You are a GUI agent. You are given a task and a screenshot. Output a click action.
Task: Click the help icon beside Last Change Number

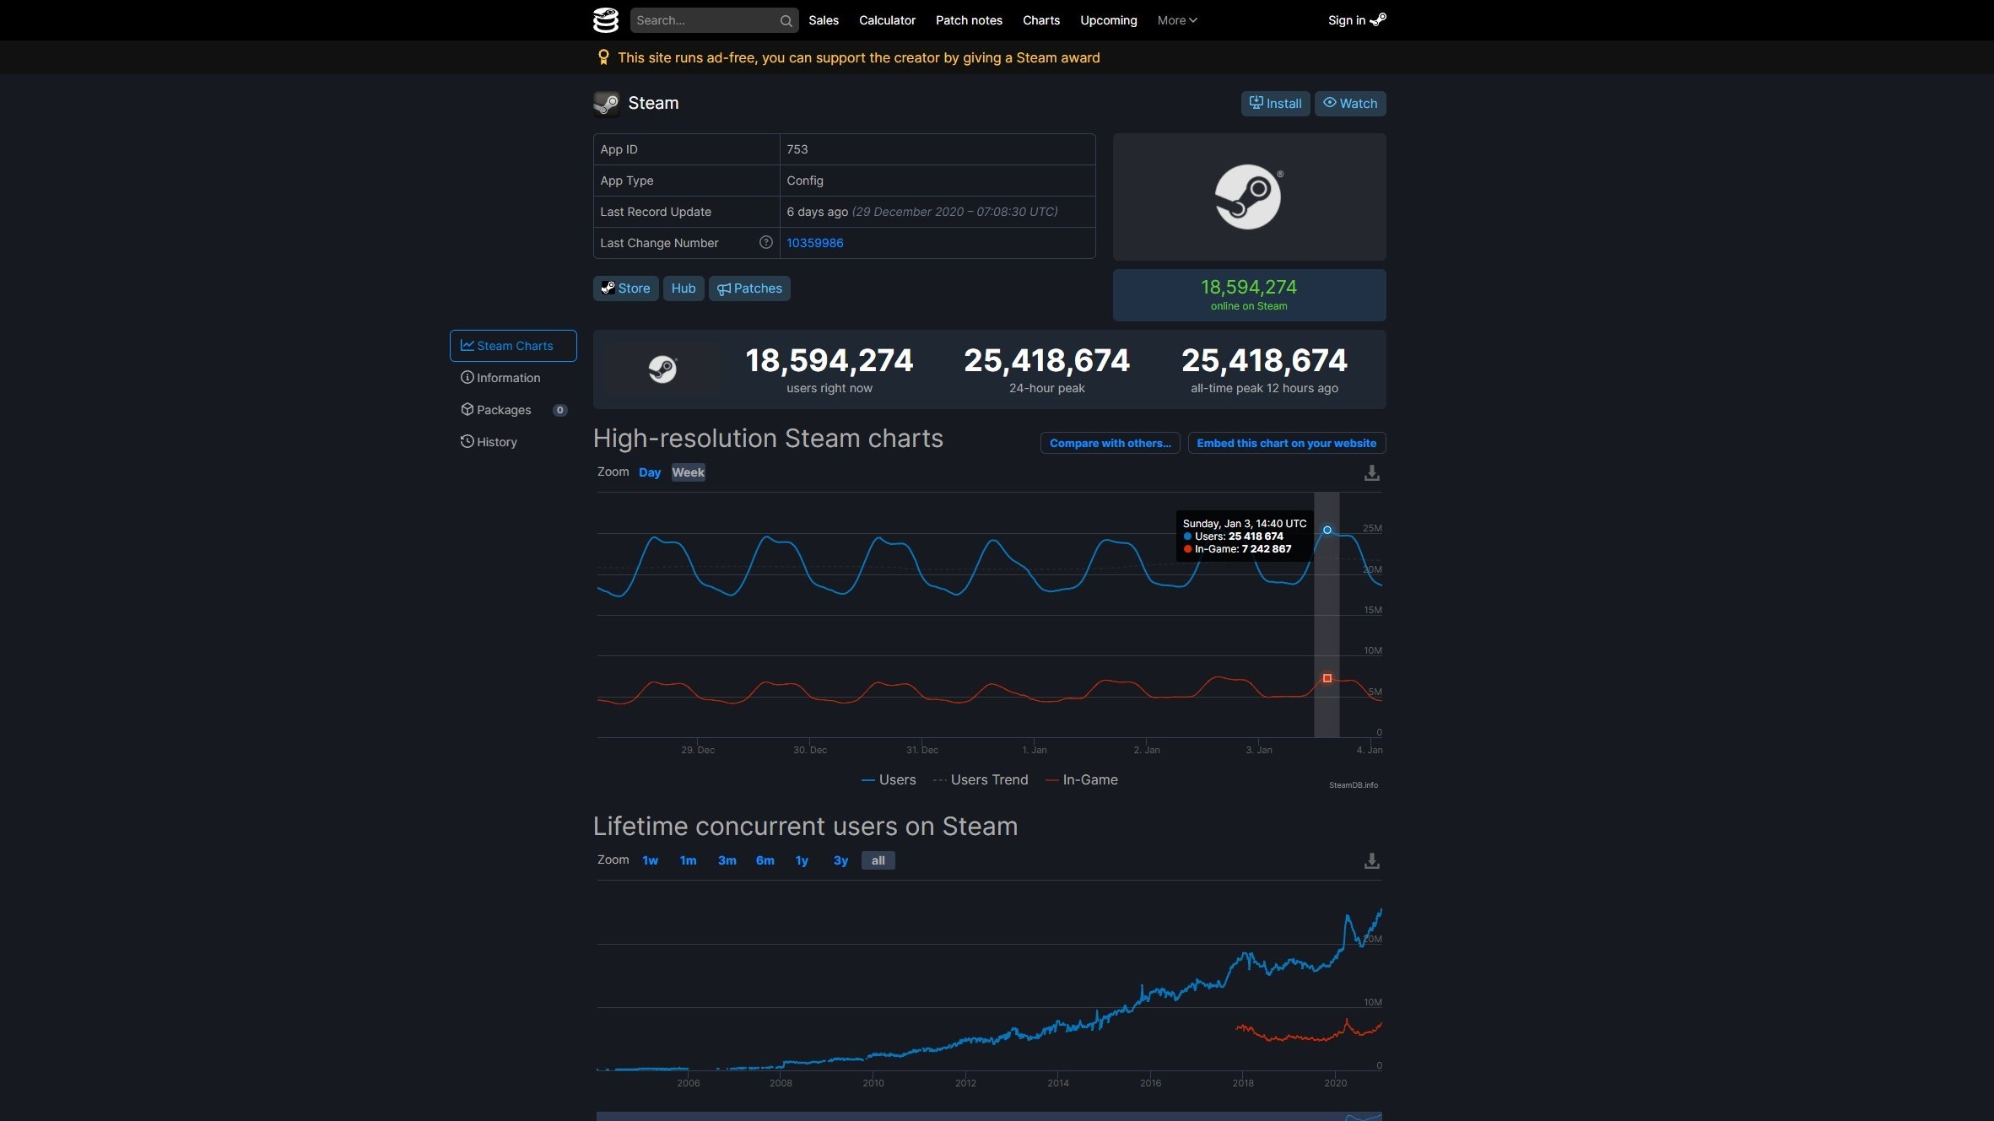click(765, 242)
